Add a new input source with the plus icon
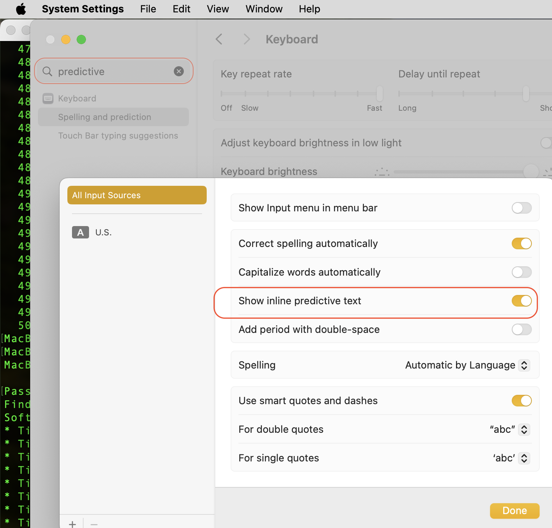Screen dimensions: 552x528 tap(72, 524)
